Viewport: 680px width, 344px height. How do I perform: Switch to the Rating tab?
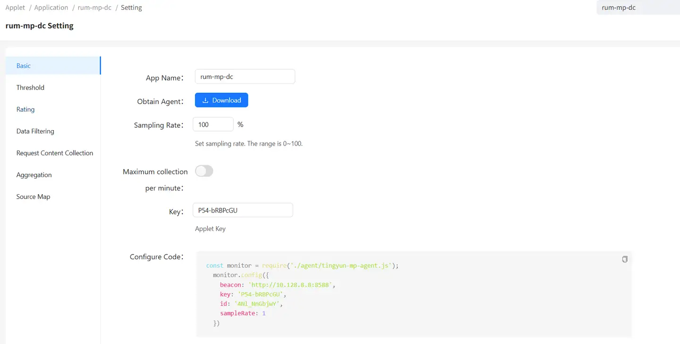[25, 109]
